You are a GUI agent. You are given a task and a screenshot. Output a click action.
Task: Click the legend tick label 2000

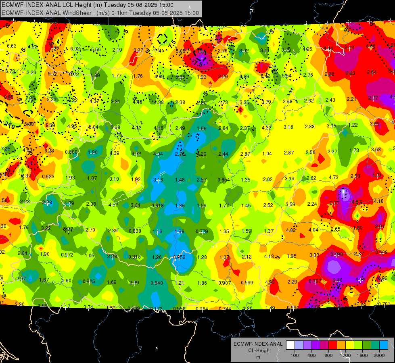(379, 355)
